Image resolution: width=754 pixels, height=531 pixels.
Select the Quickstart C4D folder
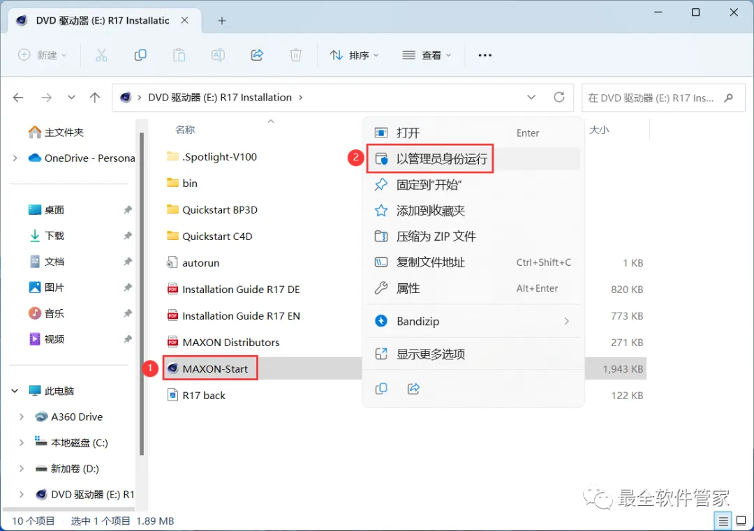tap(209, 236)
